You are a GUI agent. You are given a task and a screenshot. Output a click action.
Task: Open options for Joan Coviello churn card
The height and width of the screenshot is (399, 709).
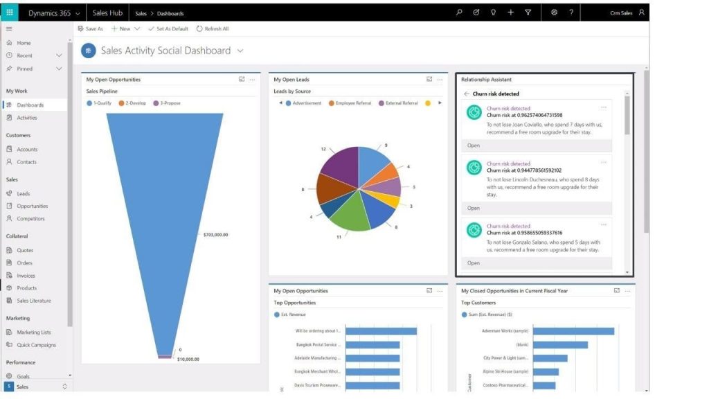(x=604, y=107)
